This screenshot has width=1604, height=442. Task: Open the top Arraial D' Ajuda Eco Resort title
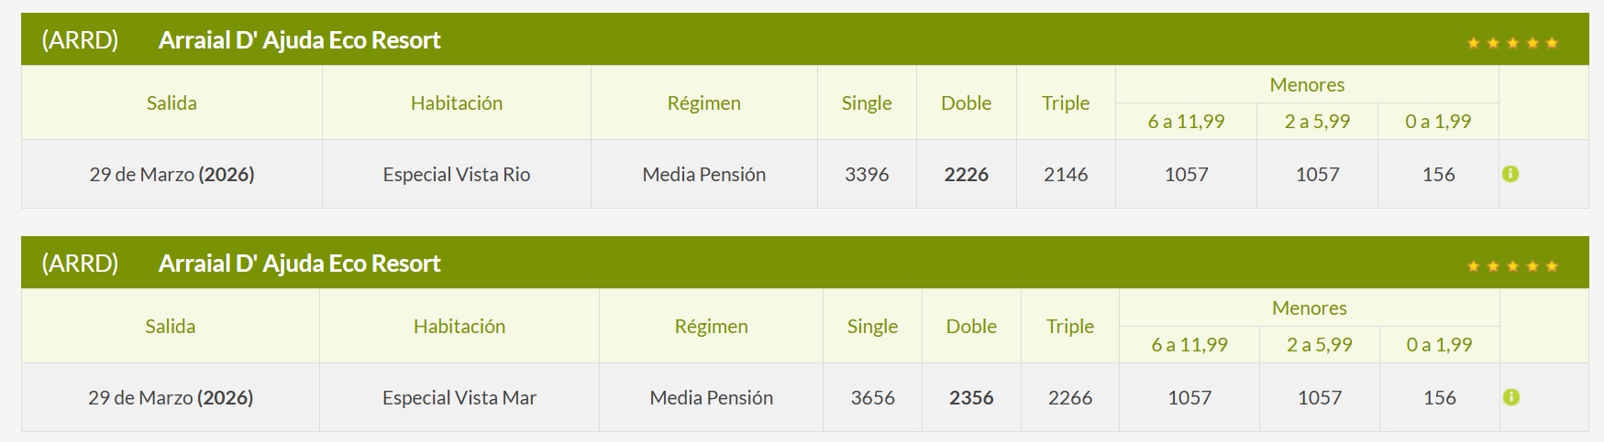point(299,40)
